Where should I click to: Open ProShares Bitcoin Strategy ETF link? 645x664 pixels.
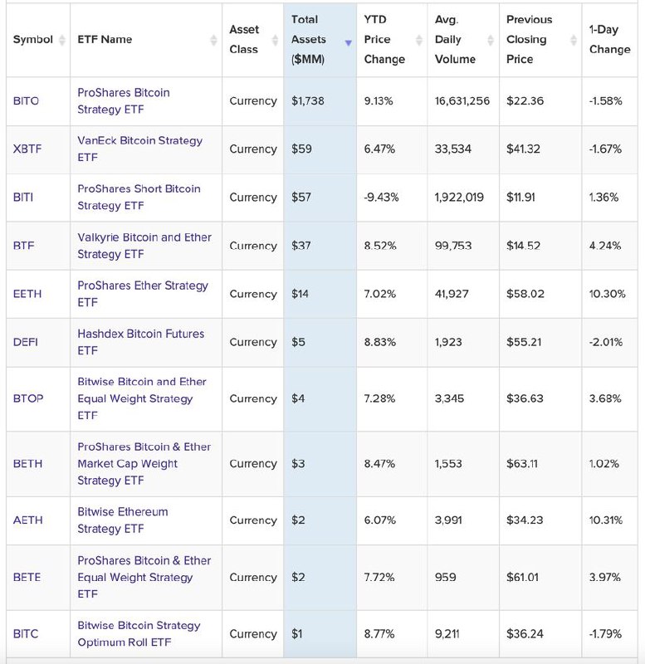pyautogui.click(x=123, y=100)
